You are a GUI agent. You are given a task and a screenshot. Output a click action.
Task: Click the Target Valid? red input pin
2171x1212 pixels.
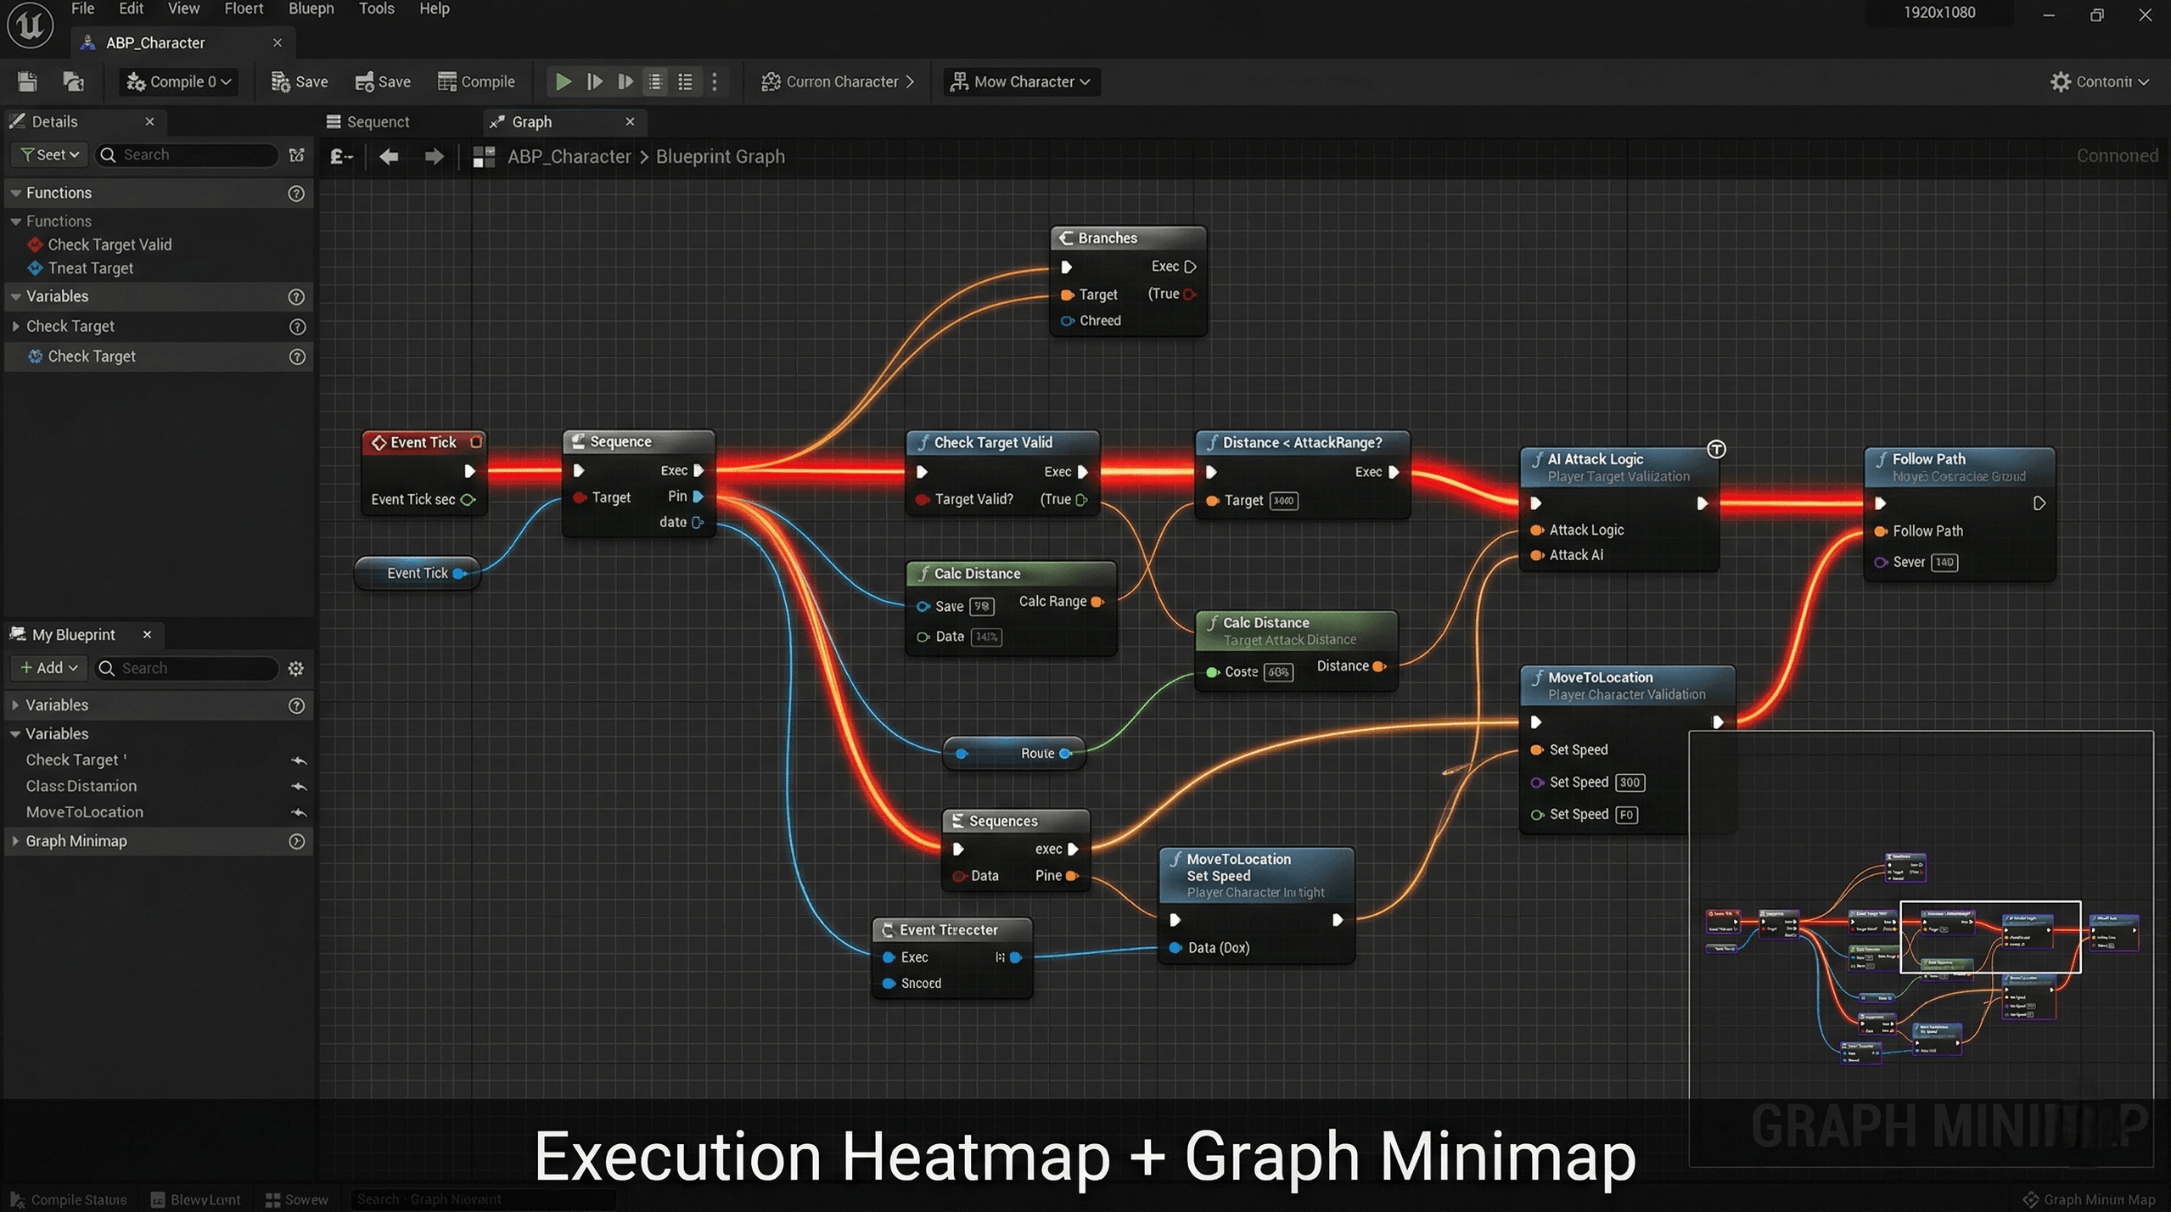coord(922,500)
